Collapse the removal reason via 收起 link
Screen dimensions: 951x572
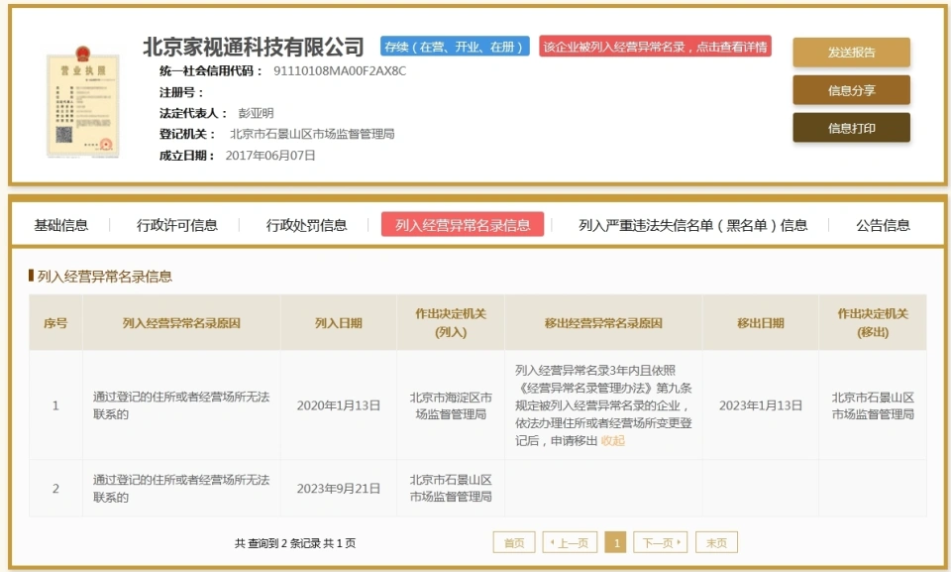pyautogui.click(x=612, y=441)
